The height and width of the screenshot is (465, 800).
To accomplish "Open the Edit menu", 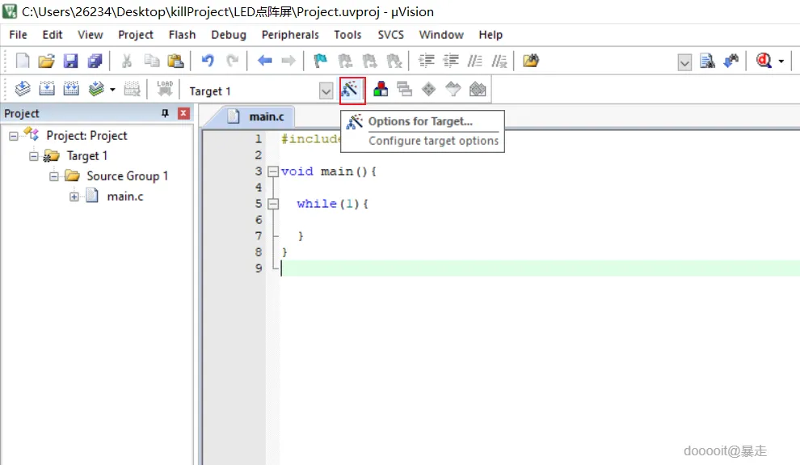I will coord(52,35).
